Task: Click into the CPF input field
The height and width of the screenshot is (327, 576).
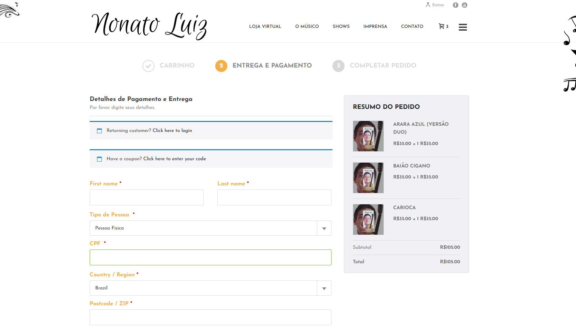Action: tap(210, 257)
